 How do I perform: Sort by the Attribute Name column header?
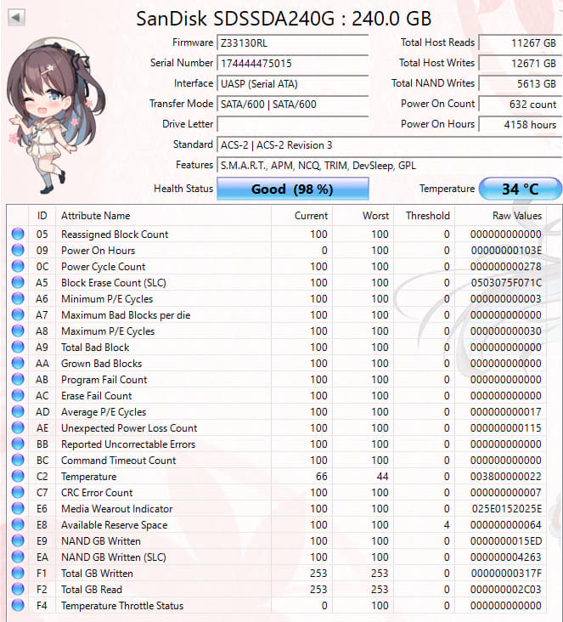pos(163,216)
